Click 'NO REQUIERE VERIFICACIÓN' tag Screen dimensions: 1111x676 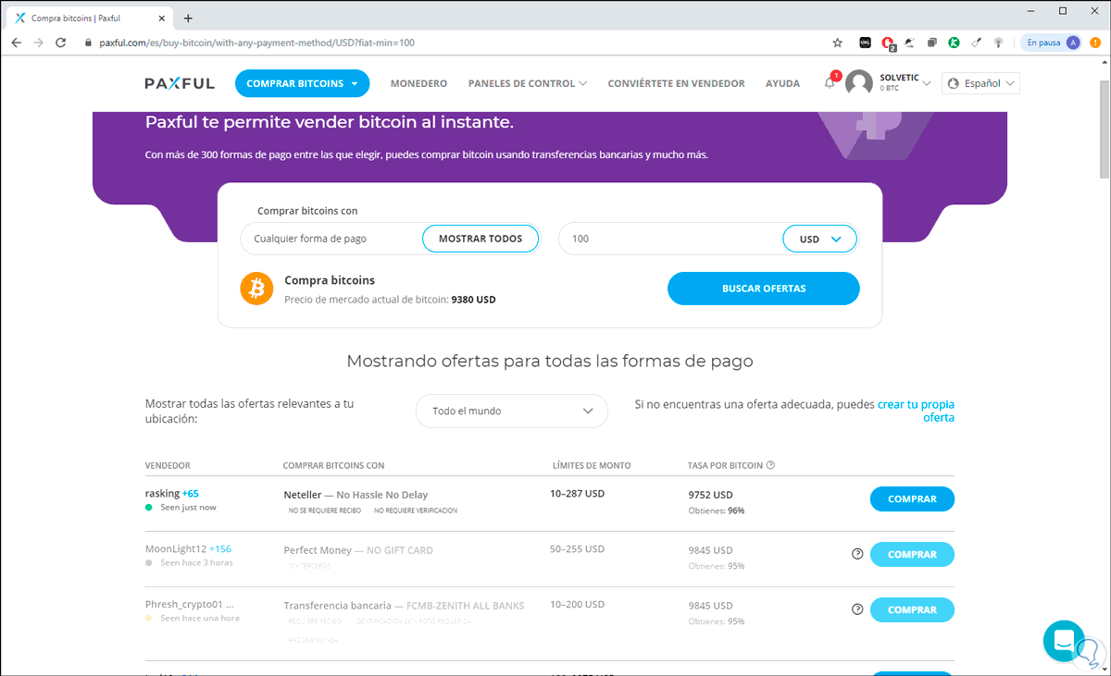coord(416,510)
